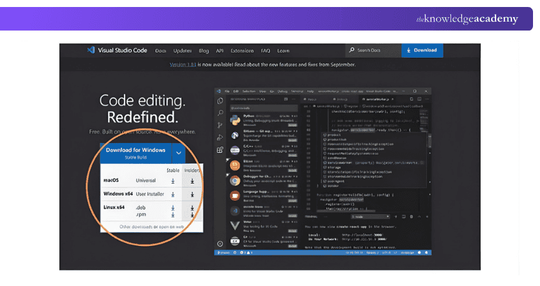Open Source Control view in activity bar

[x=220, y=125]
